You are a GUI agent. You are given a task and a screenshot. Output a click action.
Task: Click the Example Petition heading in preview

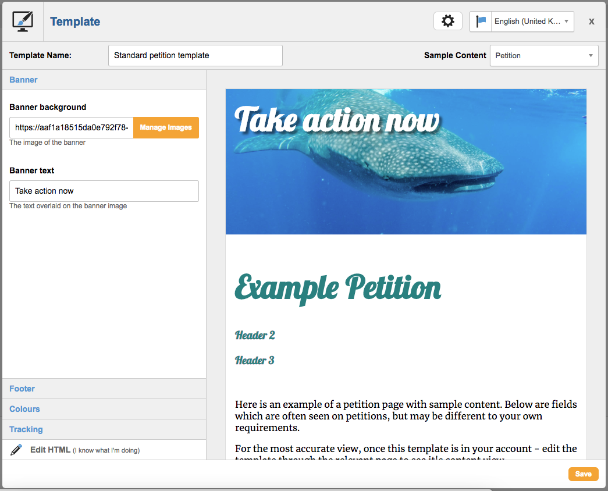pos(337,288)
